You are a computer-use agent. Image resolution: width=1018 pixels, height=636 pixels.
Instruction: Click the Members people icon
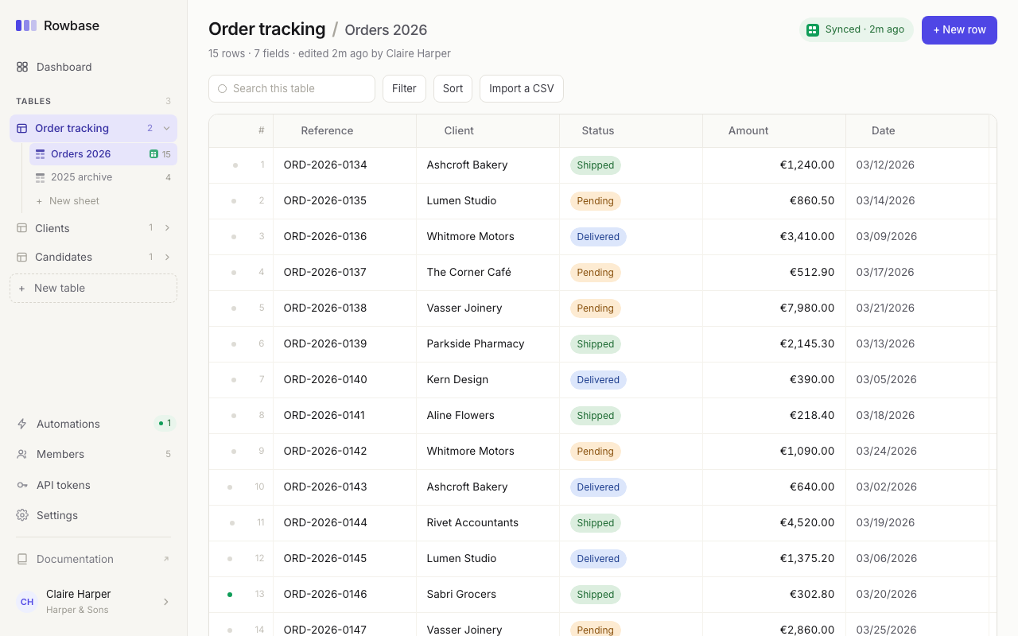[22, 454]
